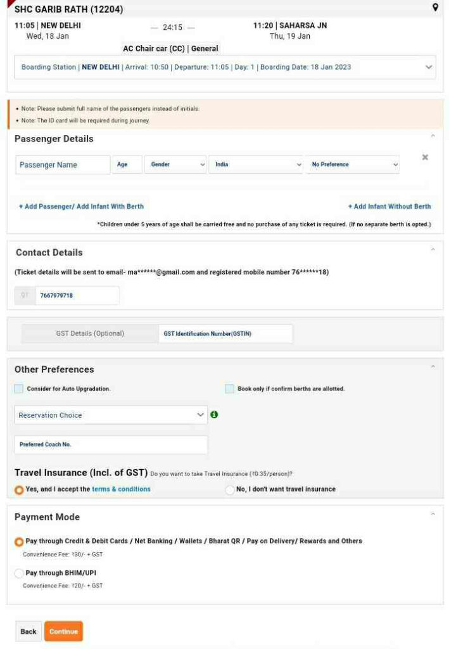Click the Passenger Name input field

pyautogui.click(x=63, y=165)
